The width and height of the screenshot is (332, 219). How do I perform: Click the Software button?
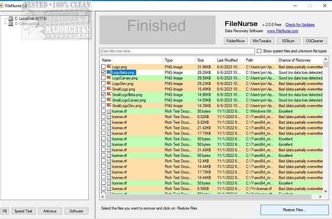[76, 211]
